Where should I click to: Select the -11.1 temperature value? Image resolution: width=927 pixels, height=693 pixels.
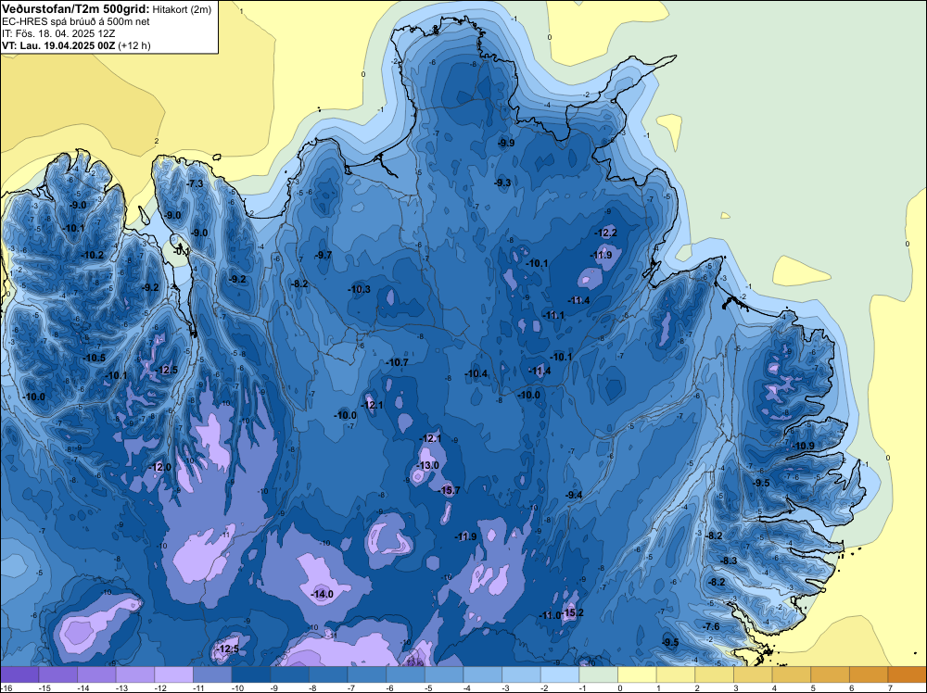pyautogui.click(x=554, y=316)
